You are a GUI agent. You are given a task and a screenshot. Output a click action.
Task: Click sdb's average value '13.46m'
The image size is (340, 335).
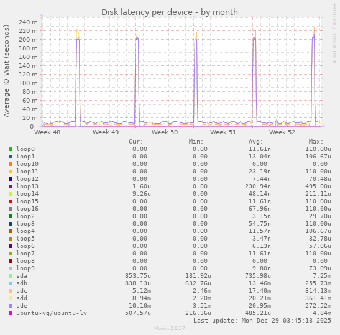coord(260,283)
